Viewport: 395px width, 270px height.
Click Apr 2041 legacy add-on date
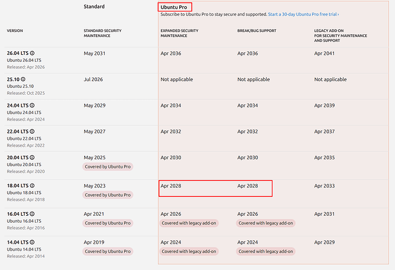(324, 54)
